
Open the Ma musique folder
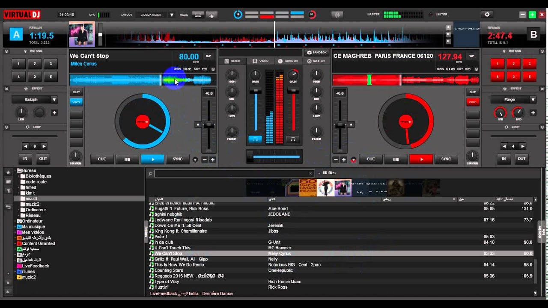pyautogui.click(x=33, y=227)
